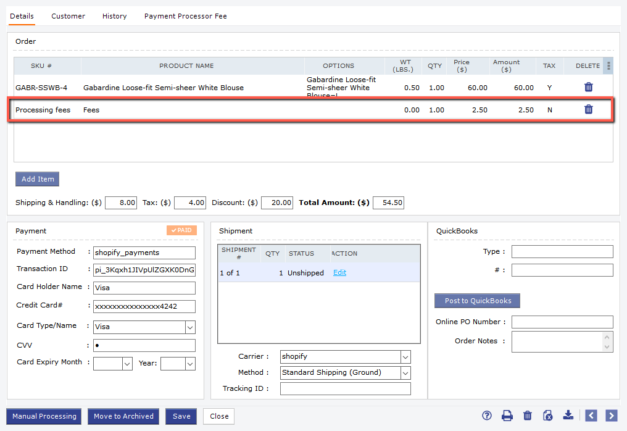The height and width of the screenshot is (431, 627).
Task: Click the PAID status badge
Action: [181, 230]
